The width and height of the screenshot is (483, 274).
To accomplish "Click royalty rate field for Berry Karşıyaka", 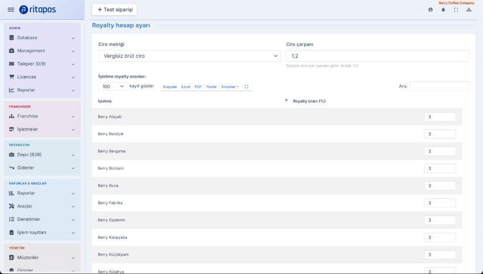I will tap(440, 237).
